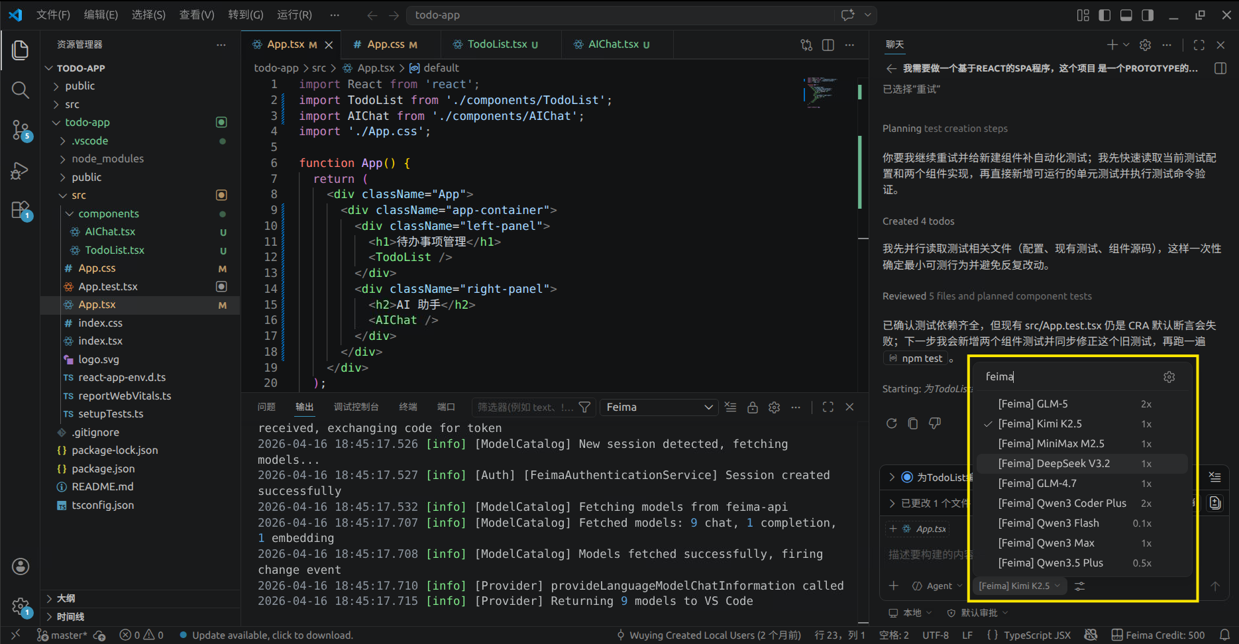Click the filter funnel icon in output panel
This screenshot has width=1239, height=644.
[584, 407]
